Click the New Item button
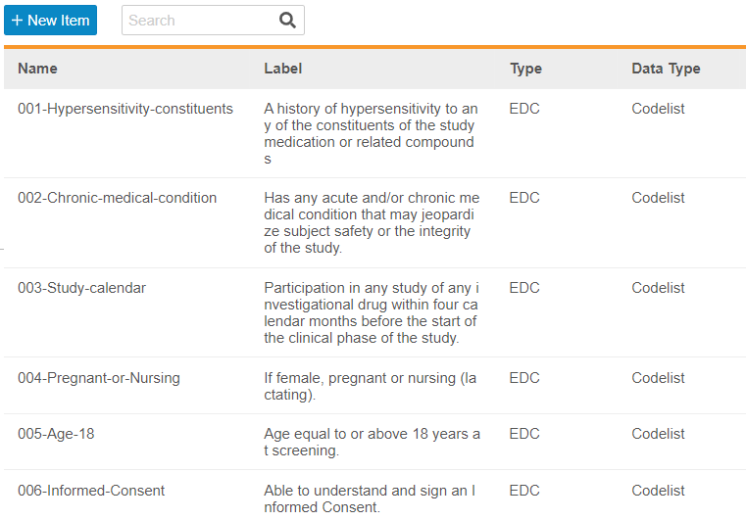The width and height of the screenshot is (746, 521). click(x=50, y=21)
